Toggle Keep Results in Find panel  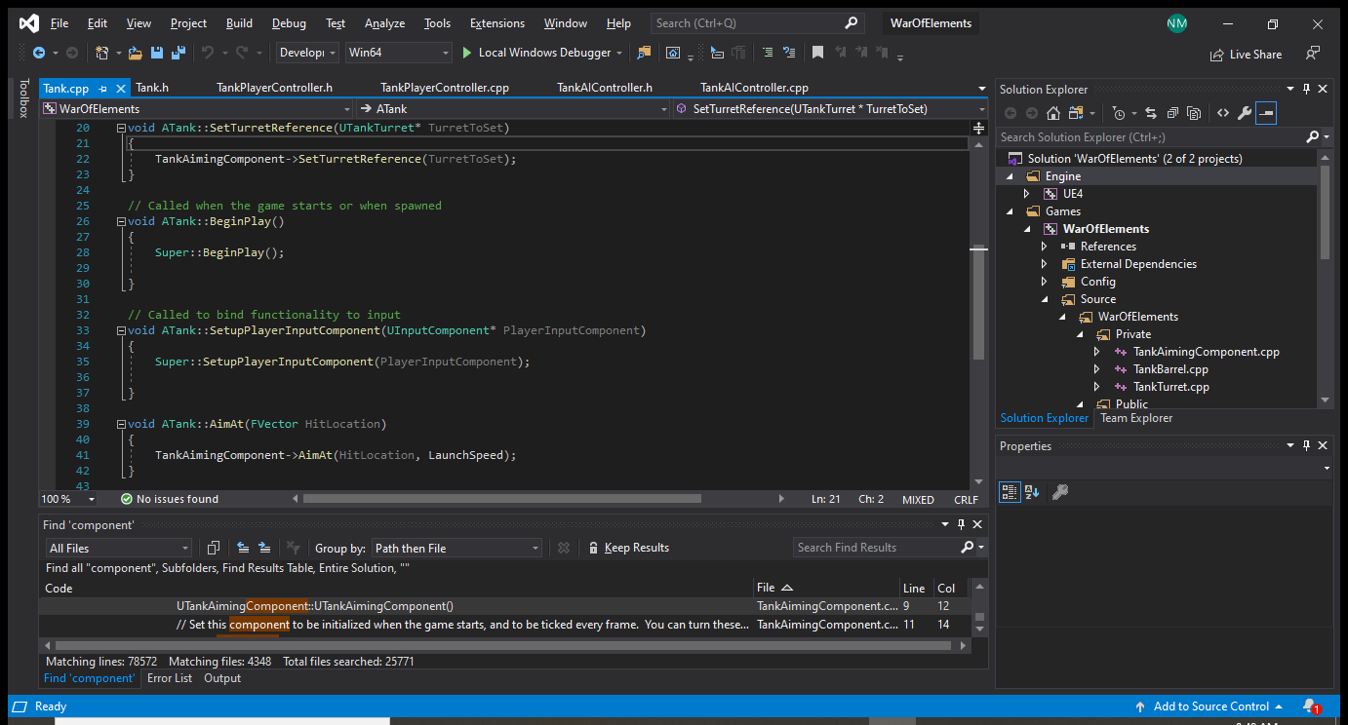[628, 548]
